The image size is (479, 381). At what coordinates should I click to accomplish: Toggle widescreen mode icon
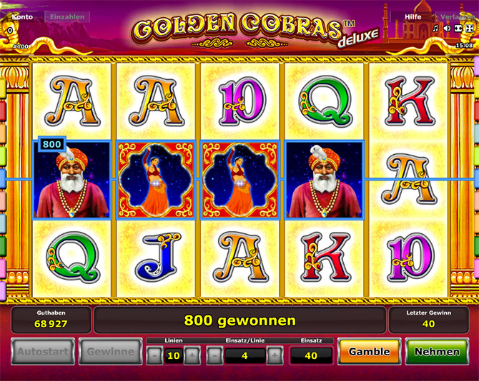[x=458, y=29]
